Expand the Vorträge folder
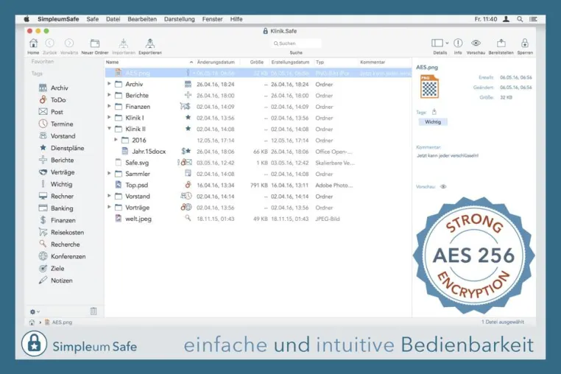 (109, 207)
